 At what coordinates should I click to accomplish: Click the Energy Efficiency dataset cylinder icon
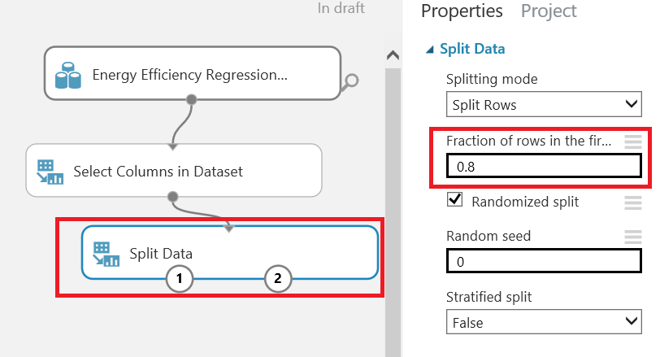click(x=67, y=76)
